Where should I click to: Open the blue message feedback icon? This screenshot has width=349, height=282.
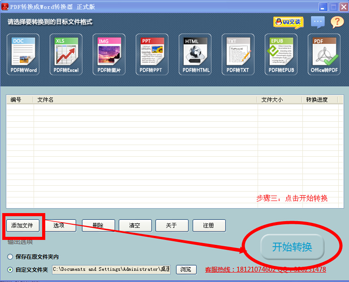(318, 21)
